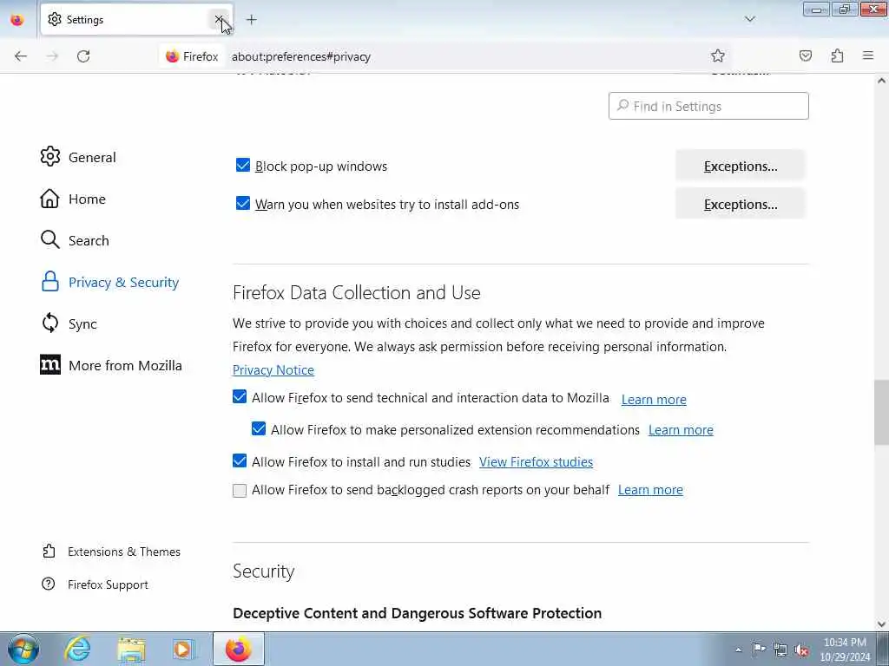
Task: Disable personalized extension recommendations checkbox
Action: click(259, 428)
